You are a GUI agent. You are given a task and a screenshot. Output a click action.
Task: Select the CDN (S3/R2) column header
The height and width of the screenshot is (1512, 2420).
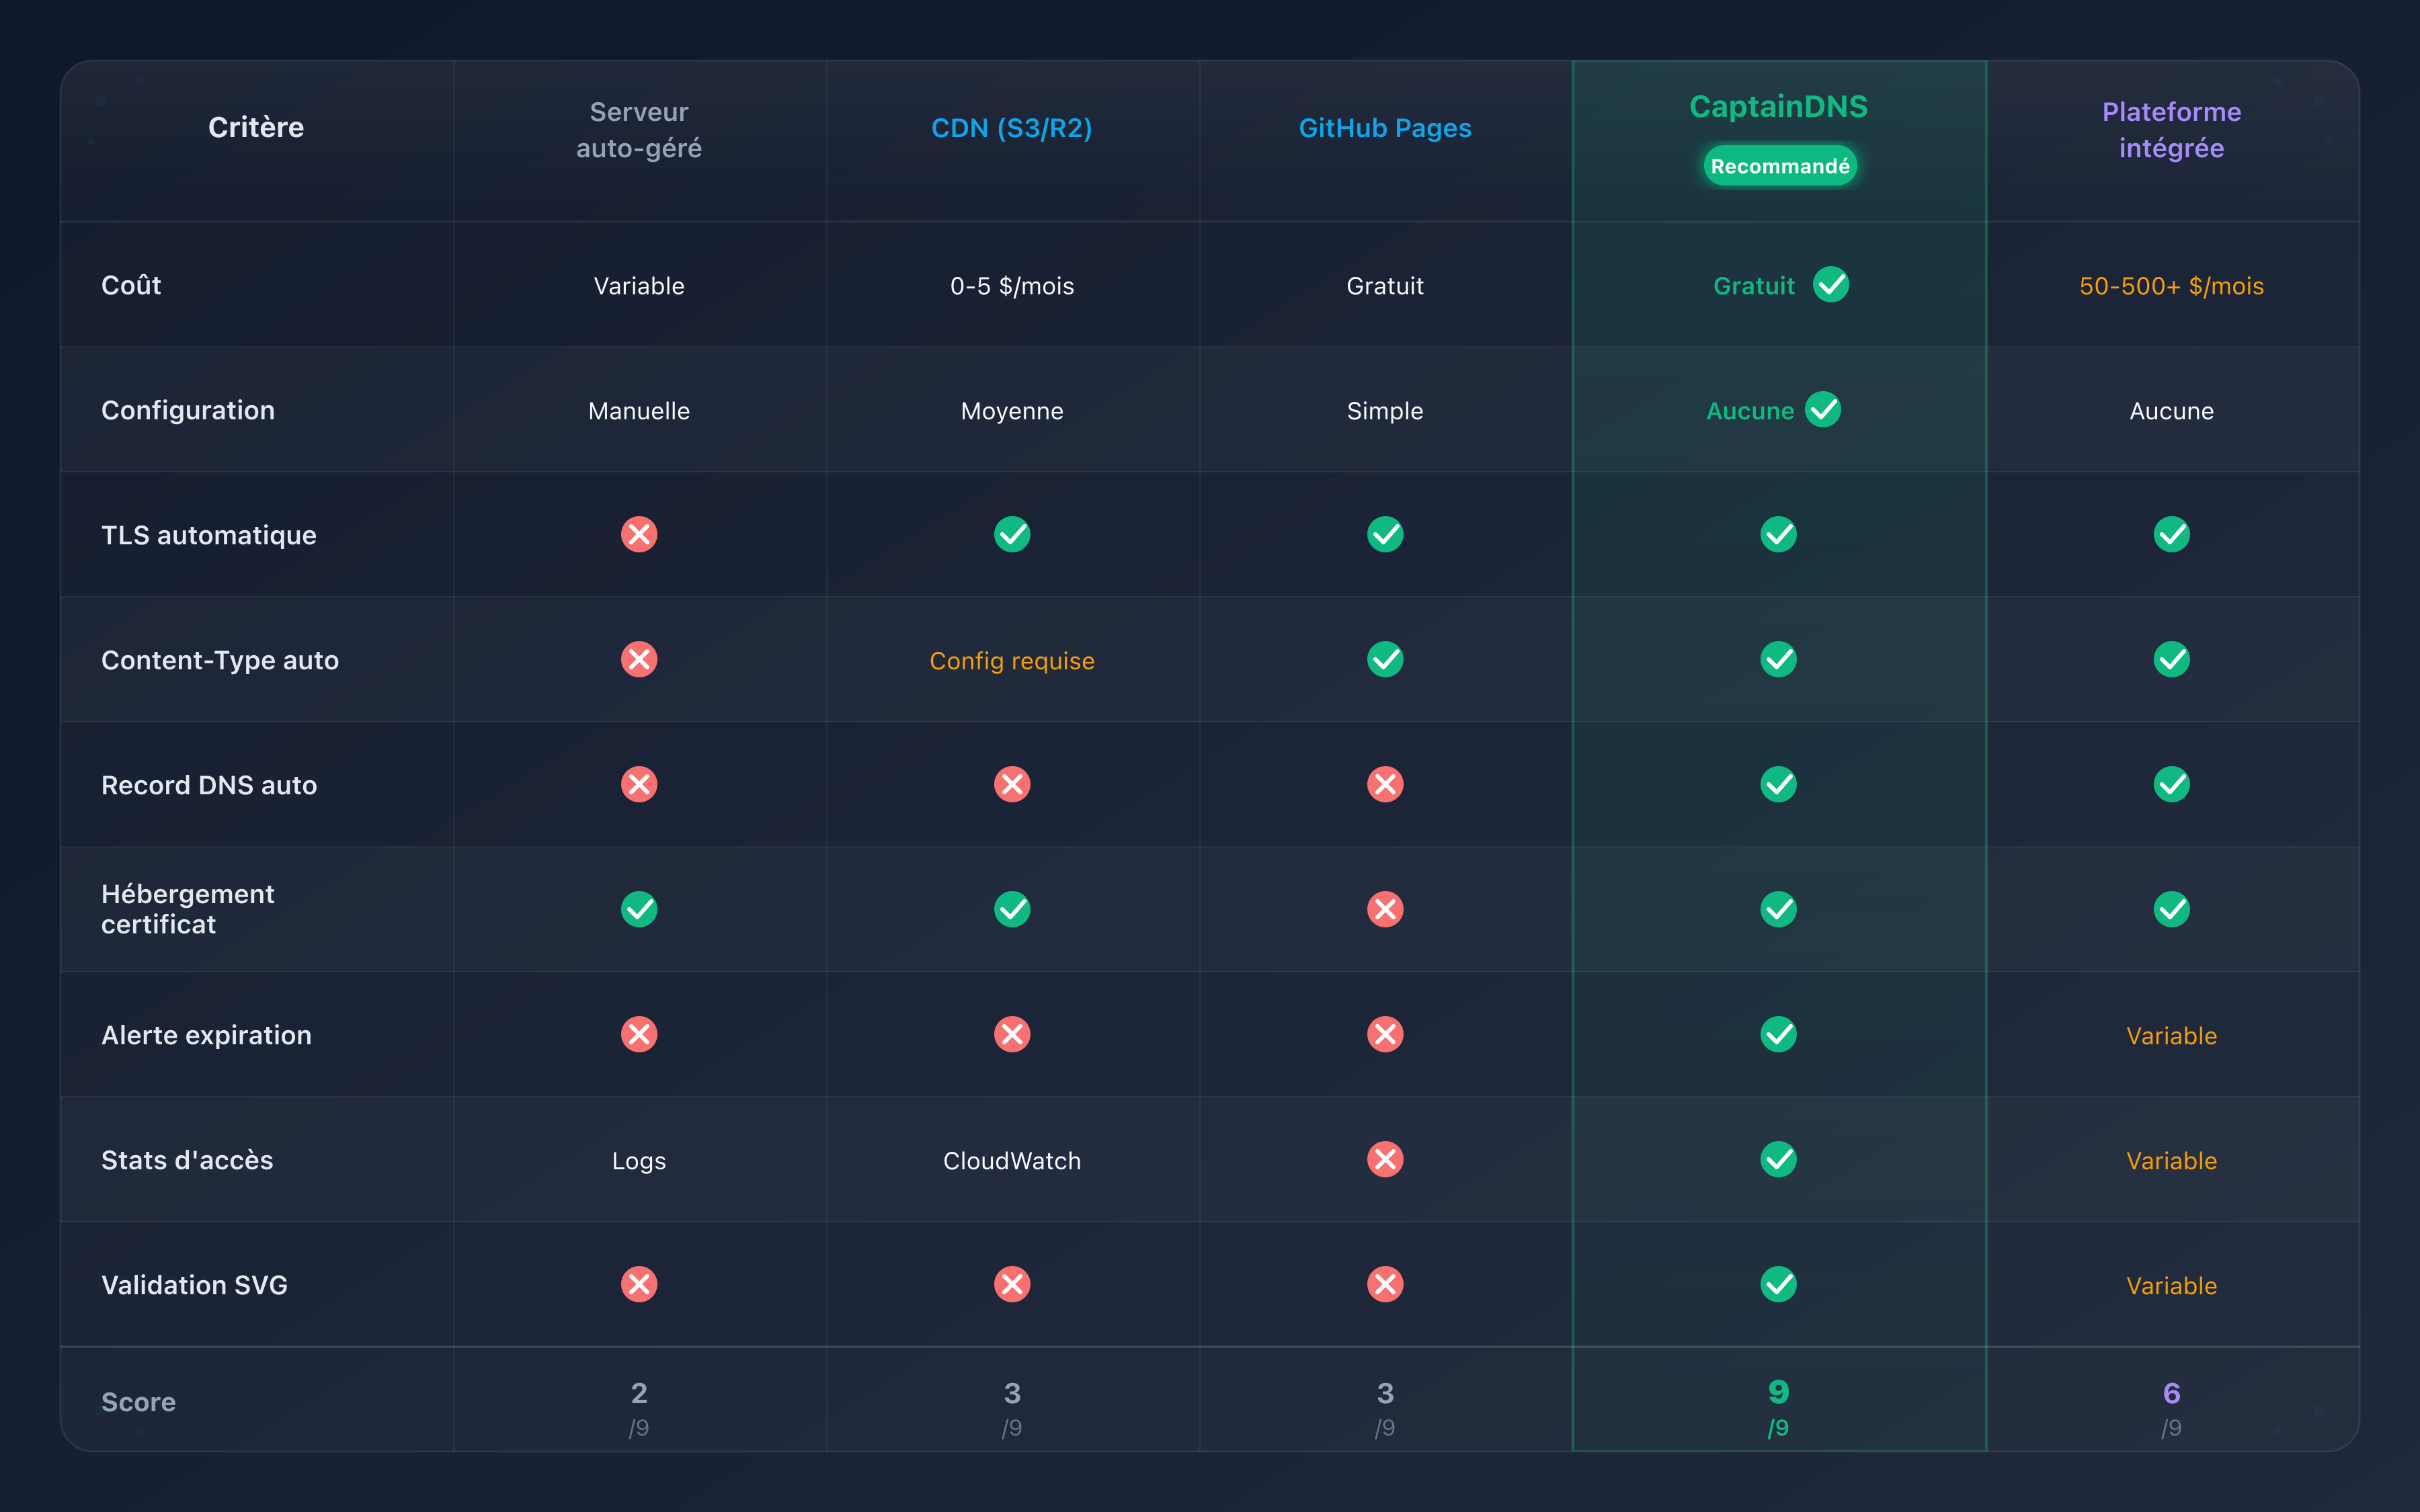[1012, 128]
